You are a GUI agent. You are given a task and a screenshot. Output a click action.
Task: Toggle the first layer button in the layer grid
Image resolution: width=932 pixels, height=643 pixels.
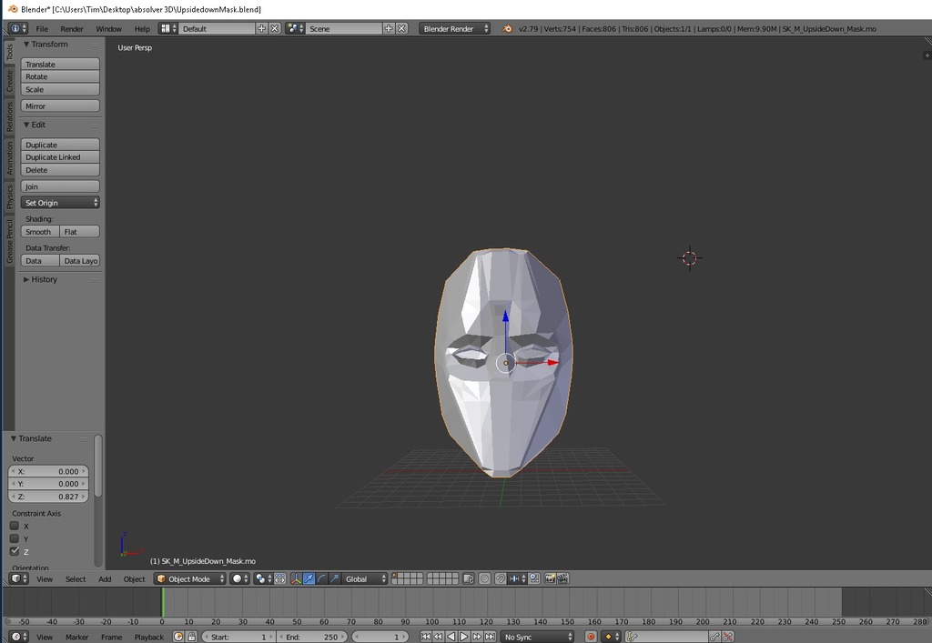395,576
